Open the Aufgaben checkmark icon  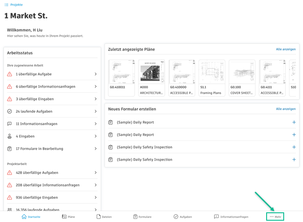176,217
